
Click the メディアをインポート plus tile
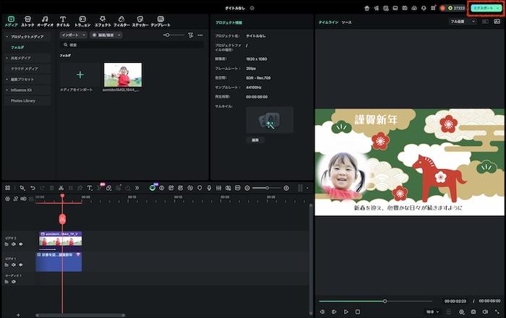coord(80,75)
